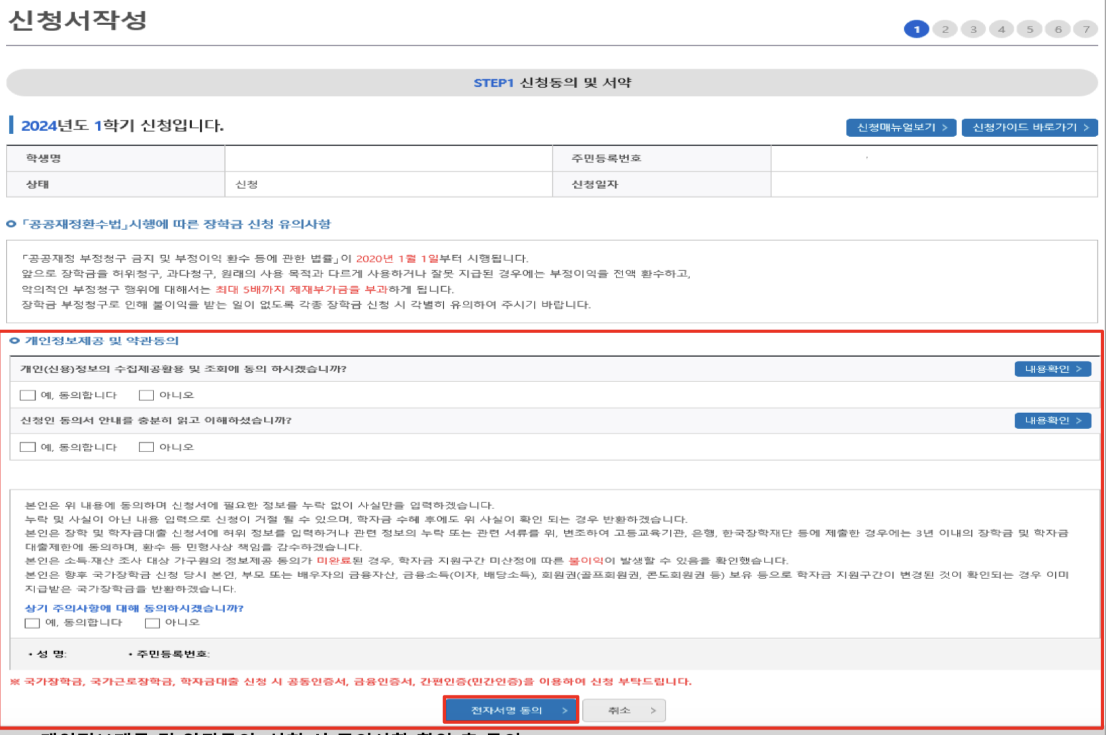Click the highlighted step 1 circle

click(916, 29)
